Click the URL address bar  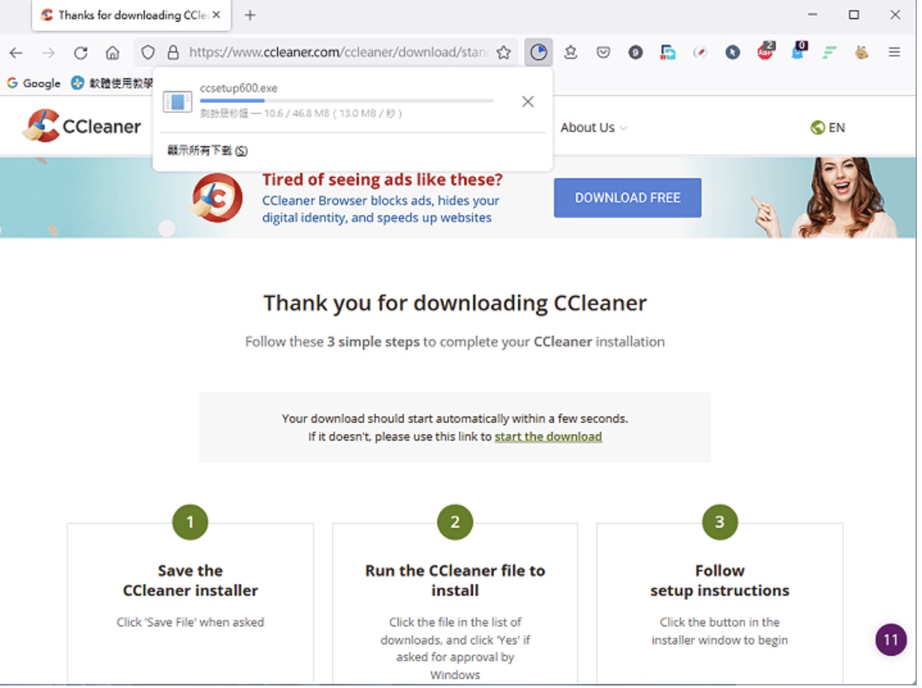tap(338, 53)
